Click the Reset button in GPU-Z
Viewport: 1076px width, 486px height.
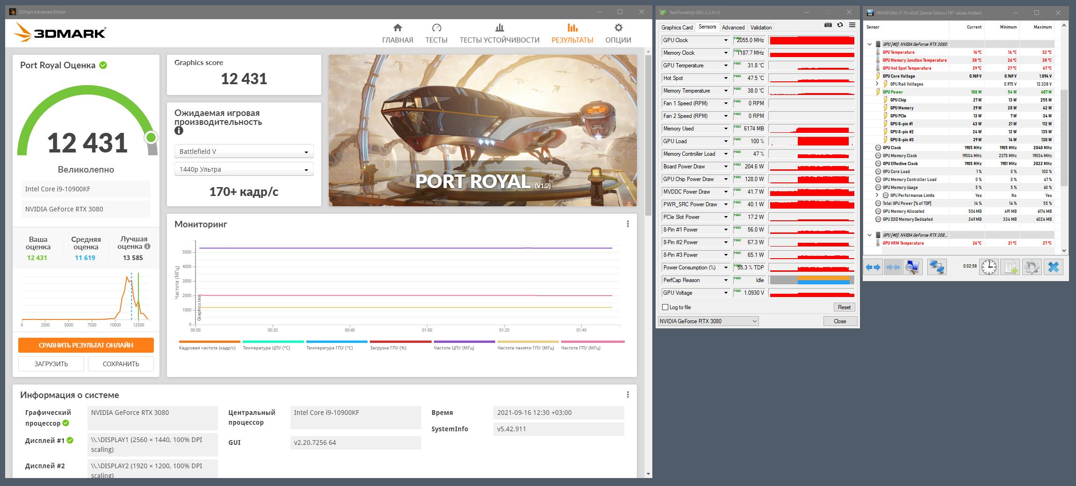(844, 307)
